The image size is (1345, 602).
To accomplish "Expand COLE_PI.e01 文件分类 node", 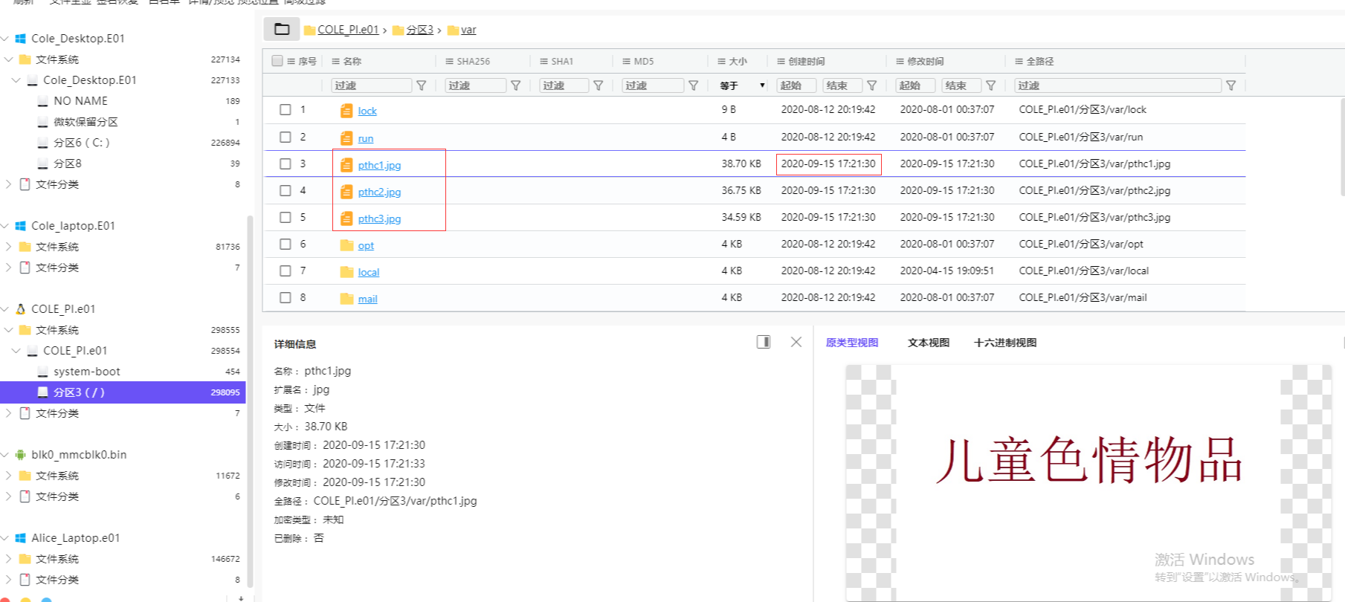I will [x=8, y=412].
